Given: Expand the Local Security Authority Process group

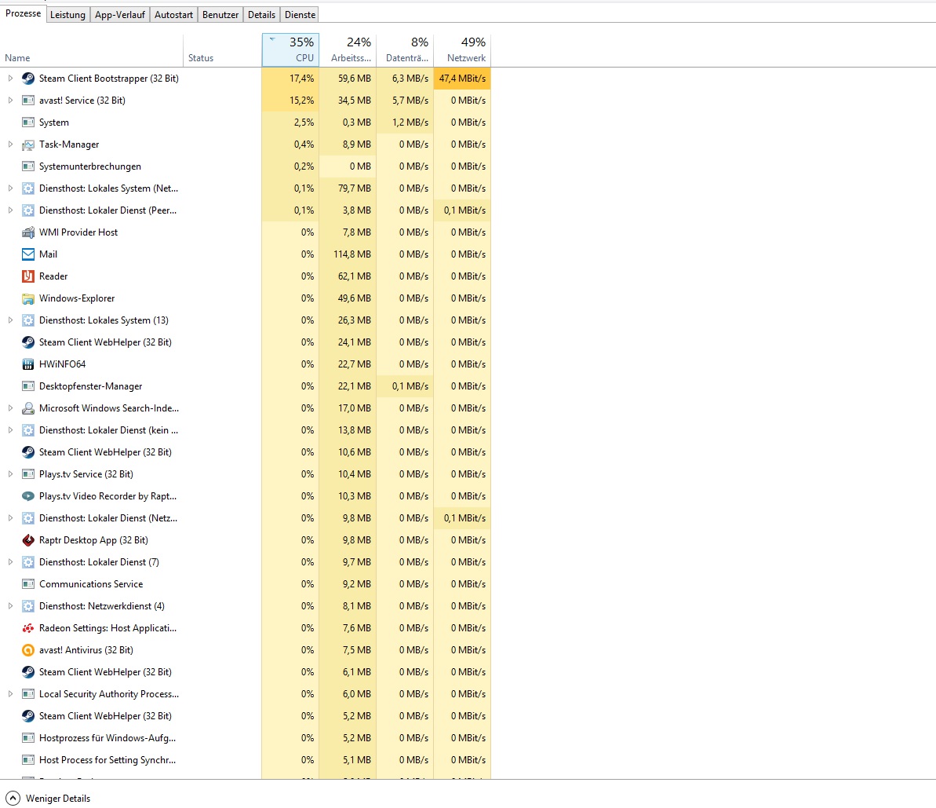Looking at the screenshot, I should click(x=10, y=694).
